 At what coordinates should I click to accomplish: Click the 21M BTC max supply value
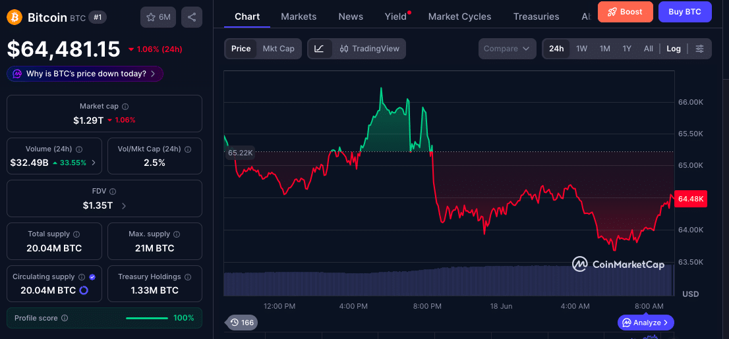[155, 248]
